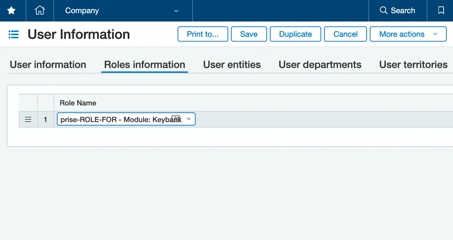Click the Role Name column header
The height and width of the screenshot is (240, 453).
click(x=78, y=103)
